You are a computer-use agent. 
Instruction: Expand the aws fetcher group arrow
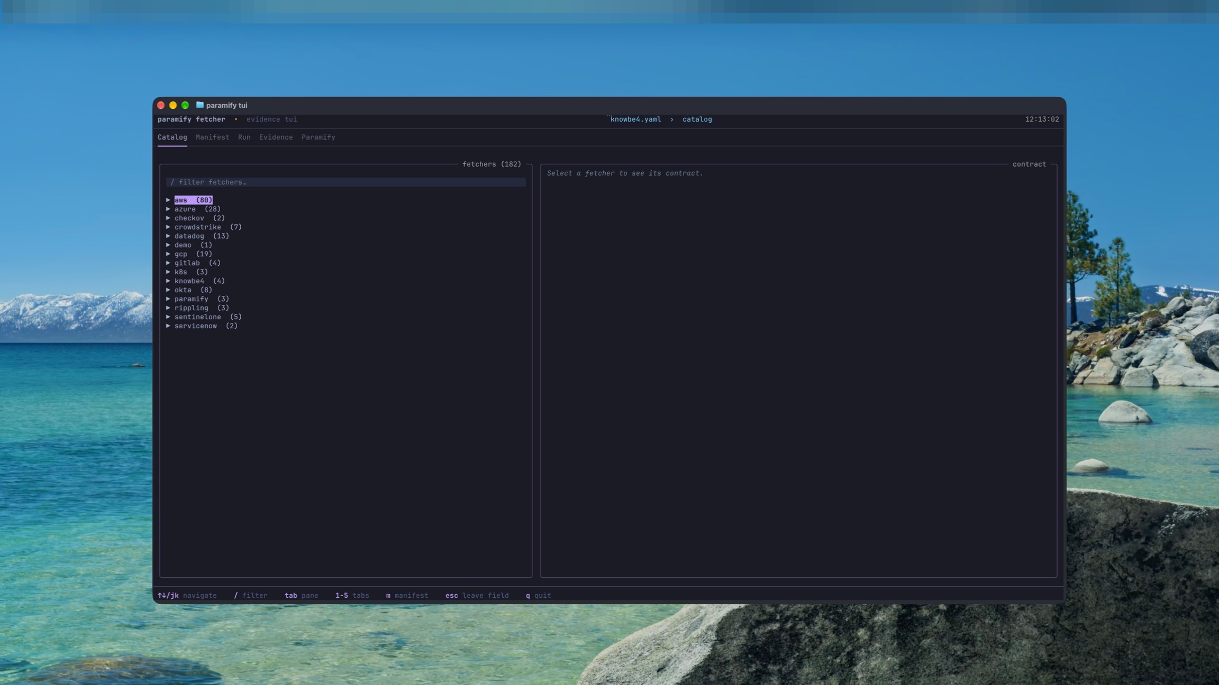(168, 200)
